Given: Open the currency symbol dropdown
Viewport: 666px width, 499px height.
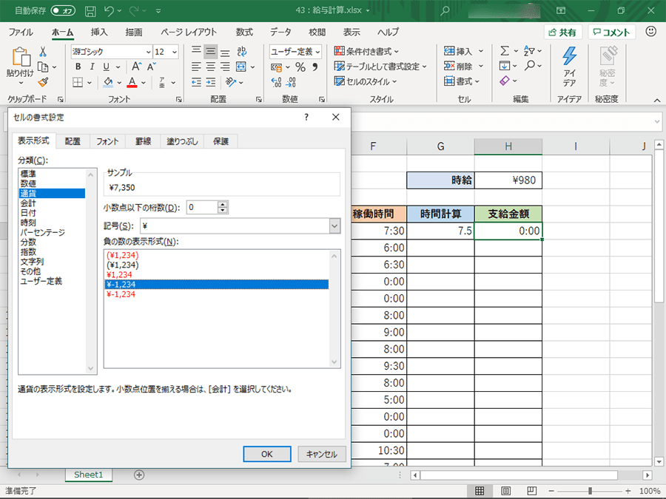Looking at the screenshot, I should 334,226.
